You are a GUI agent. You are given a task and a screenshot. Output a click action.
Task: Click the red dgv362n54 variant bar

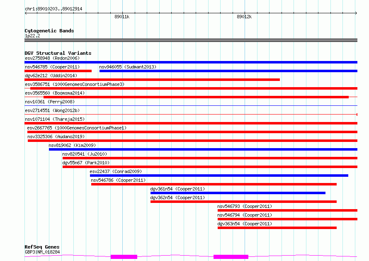(x=243, y=202)
